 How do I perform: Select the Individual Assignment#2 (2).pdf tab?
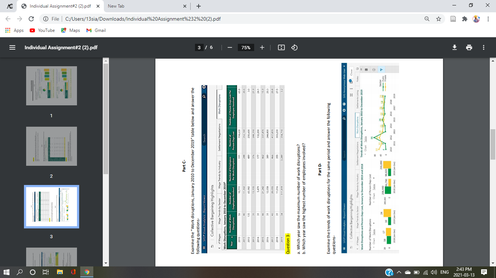pos(60,6)
